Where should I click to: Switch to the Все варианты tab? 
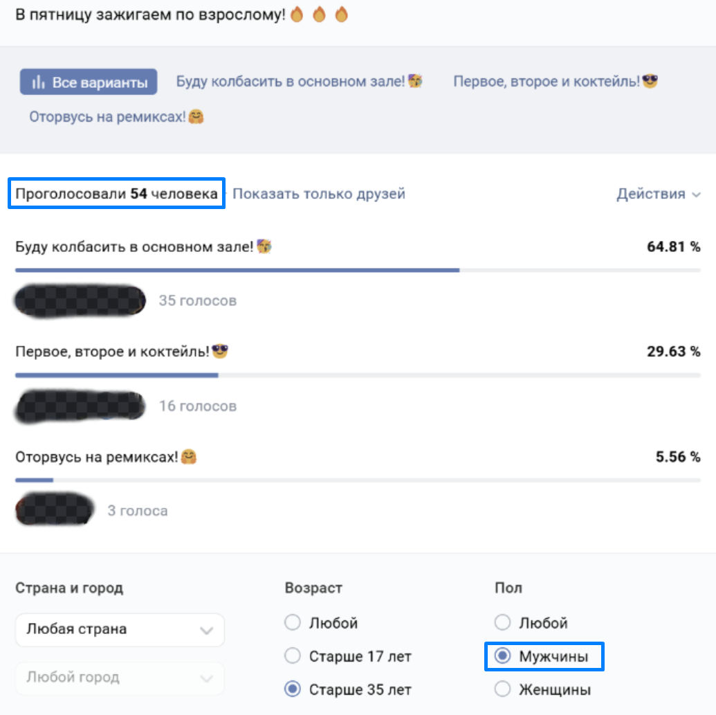pyautogui.click(x=89, y=82)
